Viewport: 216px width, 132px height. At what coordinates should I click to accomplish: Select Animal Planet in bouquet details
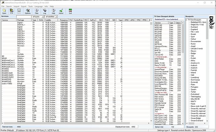[x=160, y=69]
